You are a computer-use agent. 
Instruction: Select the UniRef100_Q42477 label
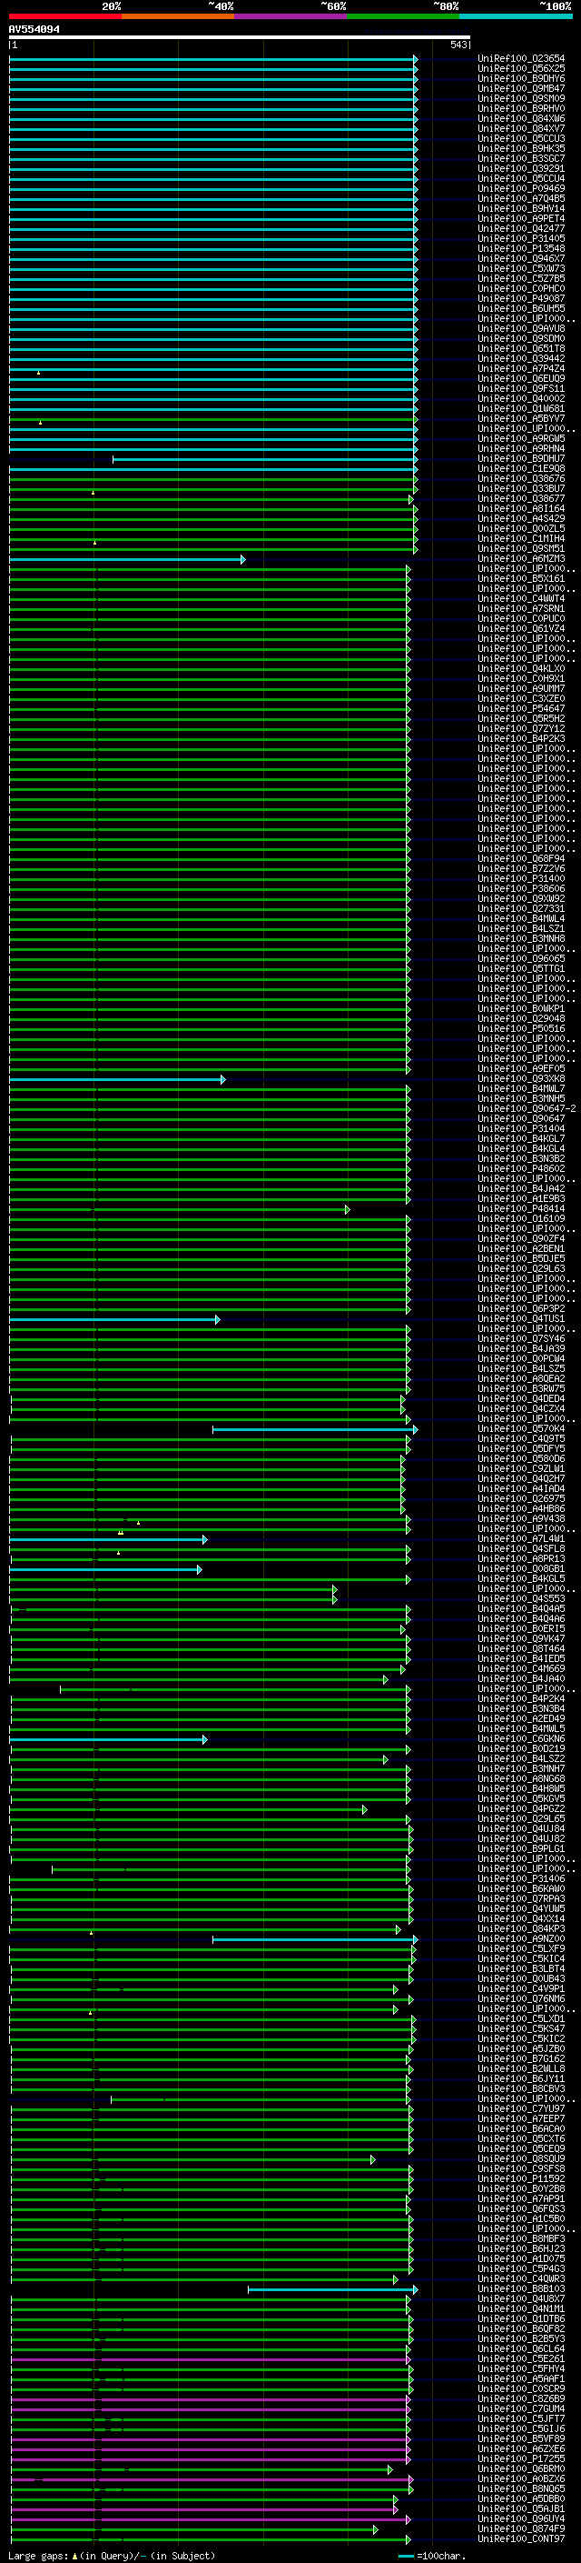click(520, 229)
